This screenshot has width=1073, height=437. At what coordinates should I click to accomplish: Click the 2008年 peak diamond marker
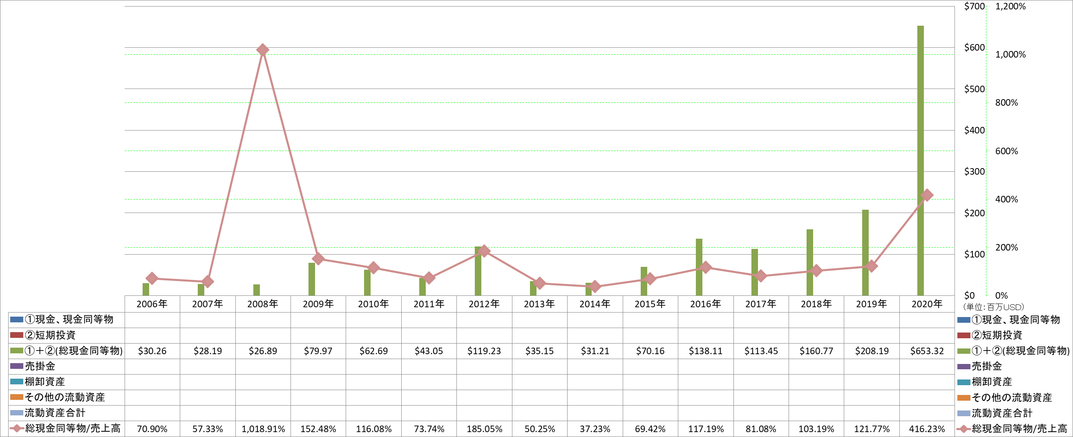(x=262, y=50)
